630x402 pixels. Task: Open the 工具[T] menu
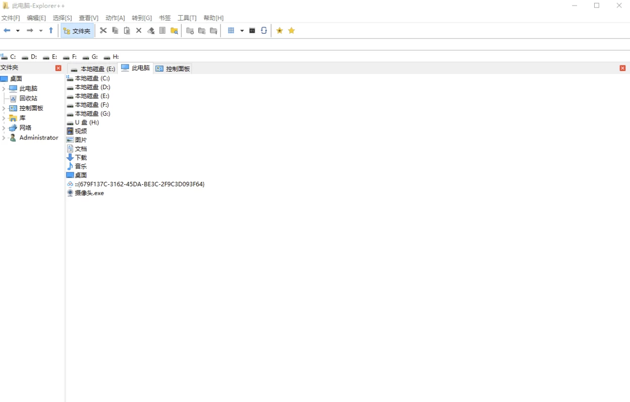click(187, 18)
